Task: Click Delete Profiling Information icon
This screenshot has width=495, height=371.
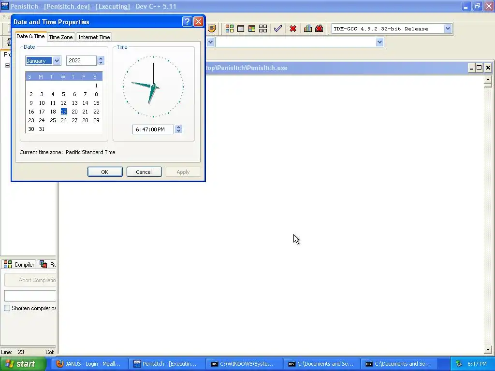Action: coord(319,29)
